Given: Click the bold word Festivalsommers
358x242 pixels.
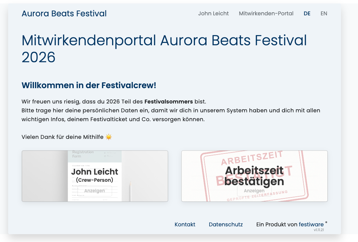Looking at the screenshot, I should [x=168, y=101].
